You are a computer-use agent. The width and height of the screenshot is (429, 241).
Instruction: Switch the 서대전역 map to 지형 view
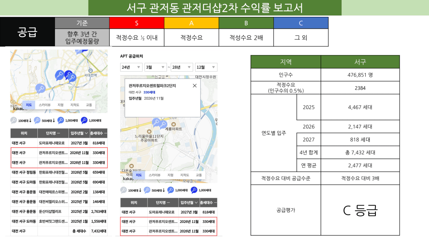point(60,105)
